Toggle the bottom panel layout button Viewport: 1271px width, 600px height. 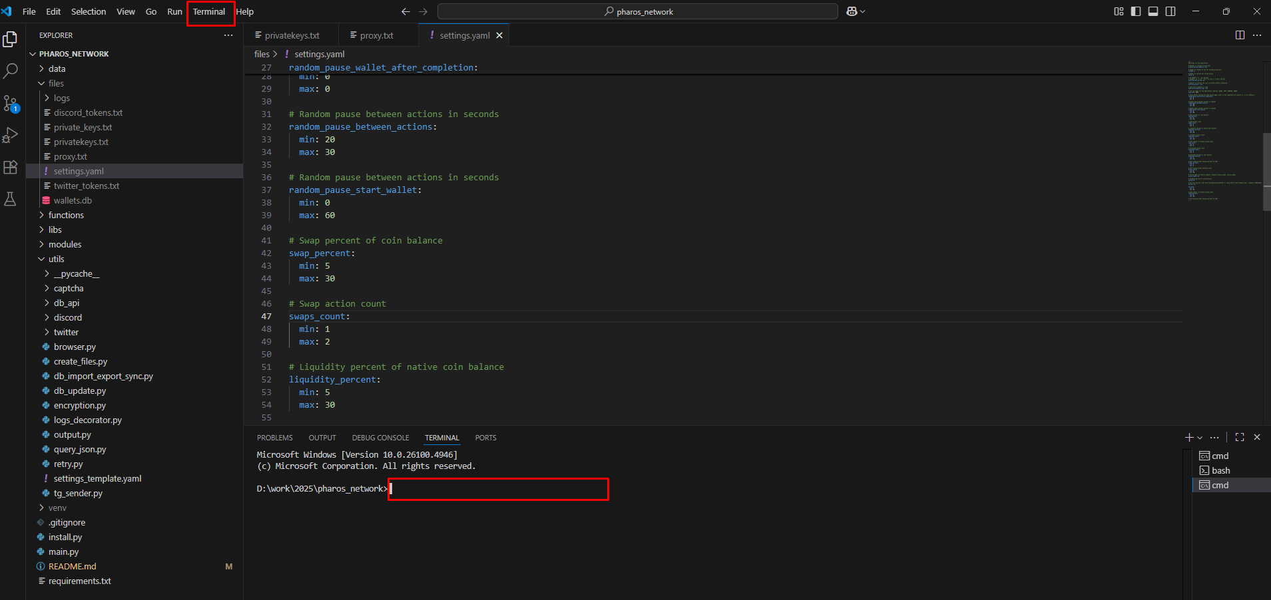coord(1153,11)
